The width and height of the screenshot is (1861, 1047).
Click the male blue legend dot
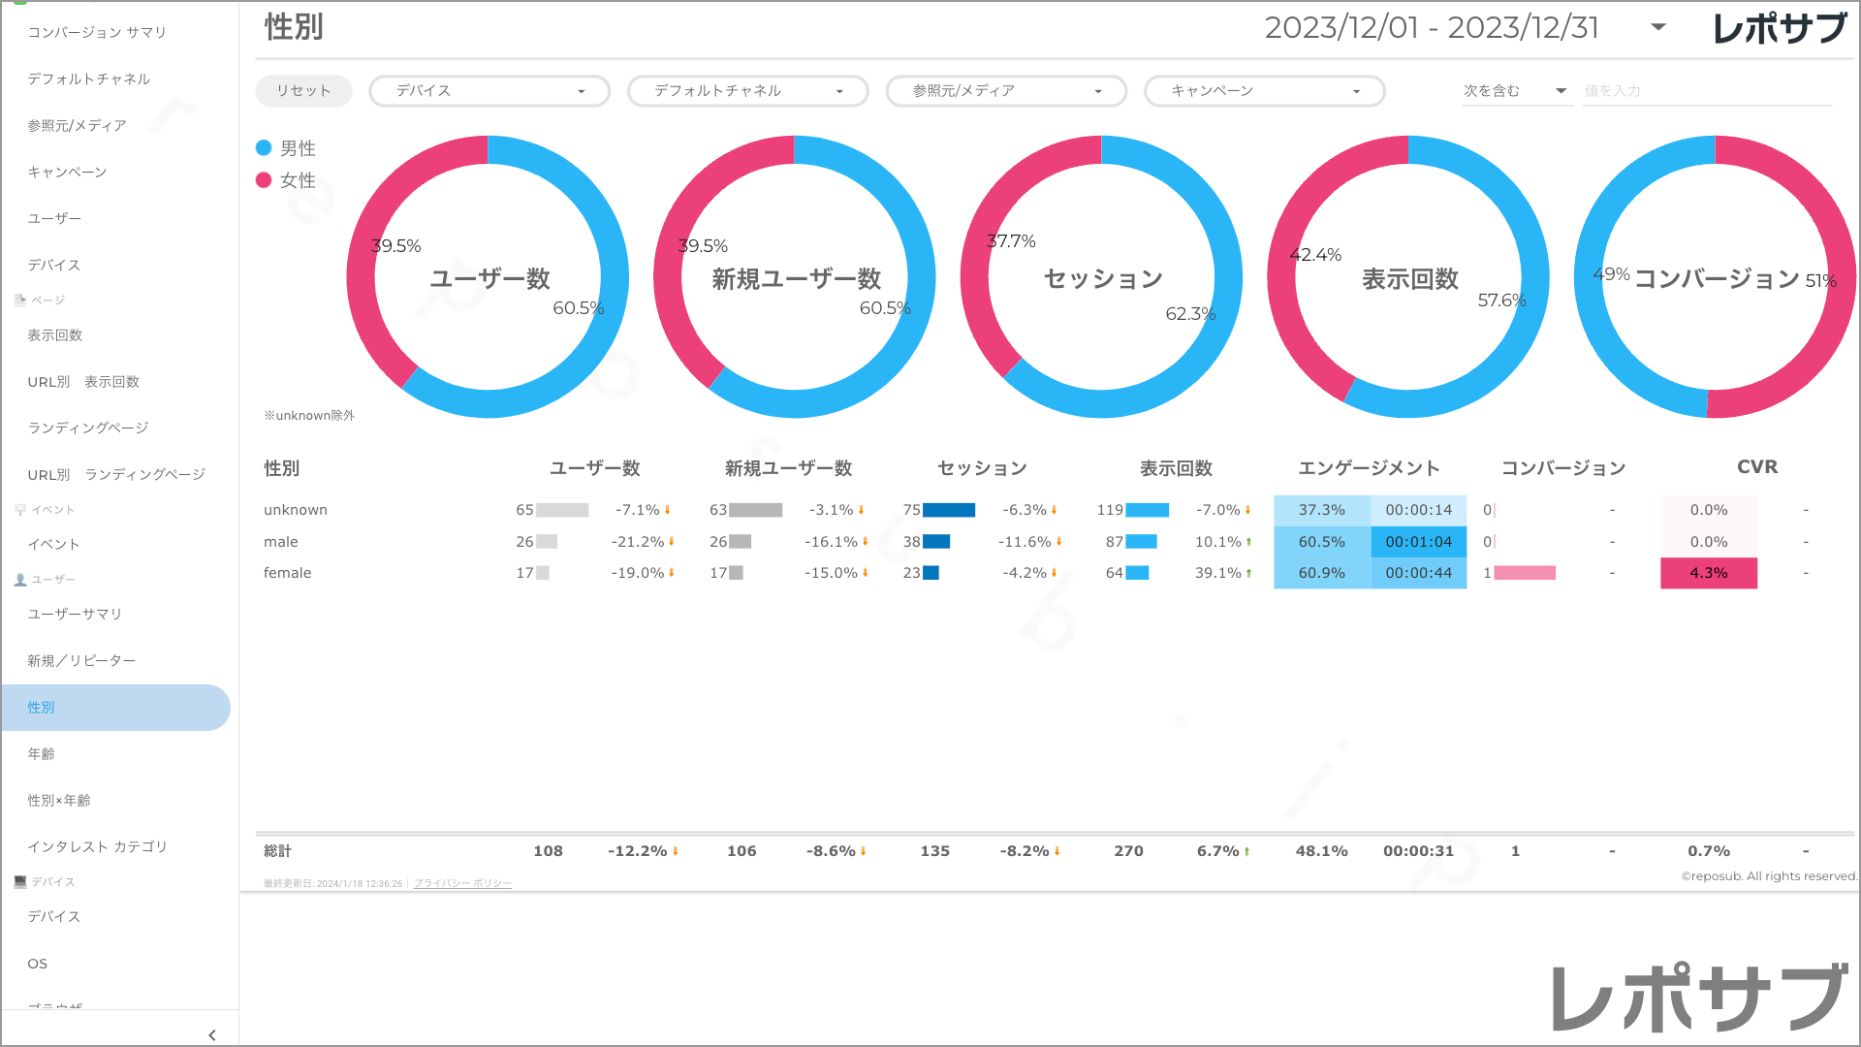click(x=264, y=148)
